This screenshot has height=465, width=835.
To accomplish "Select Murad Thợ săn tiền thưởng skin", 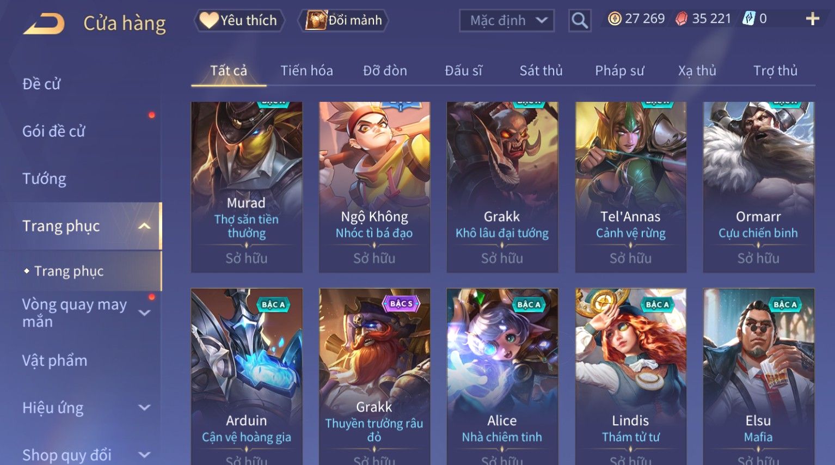I will [247, 187].
